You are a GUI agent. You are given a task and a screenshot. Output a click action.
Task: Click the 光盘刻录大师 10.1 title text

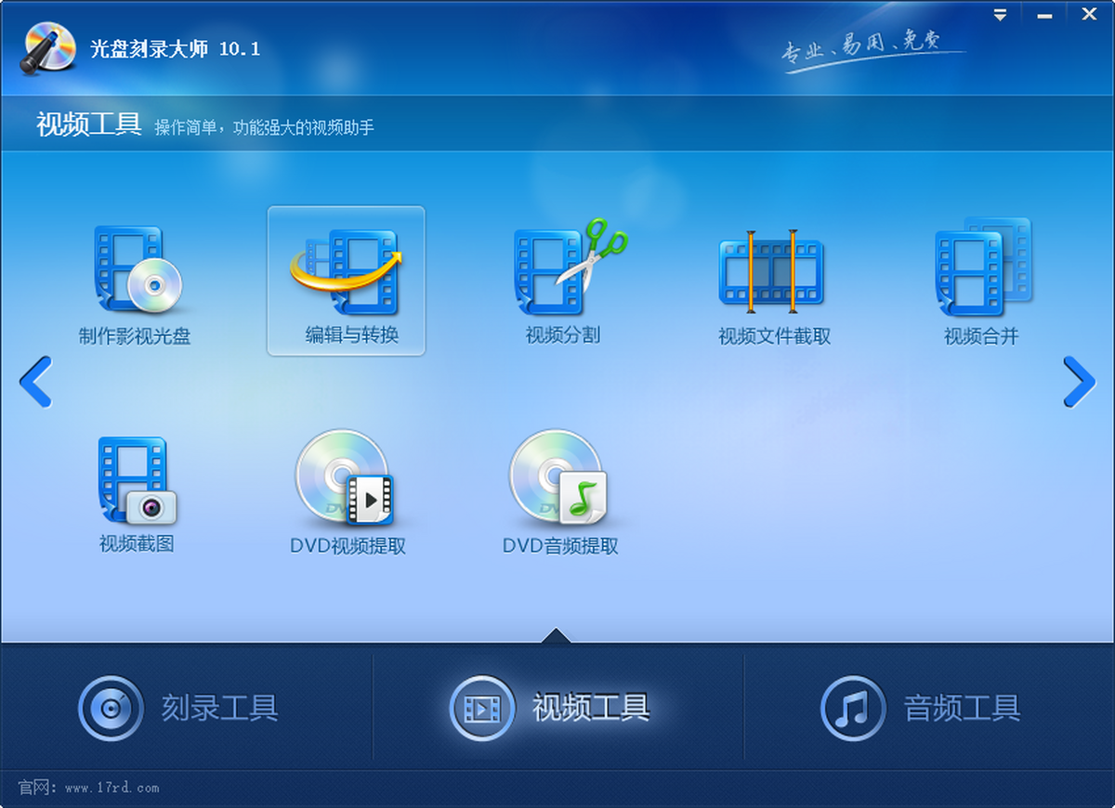pyautogui.click(x=176, y=49)
